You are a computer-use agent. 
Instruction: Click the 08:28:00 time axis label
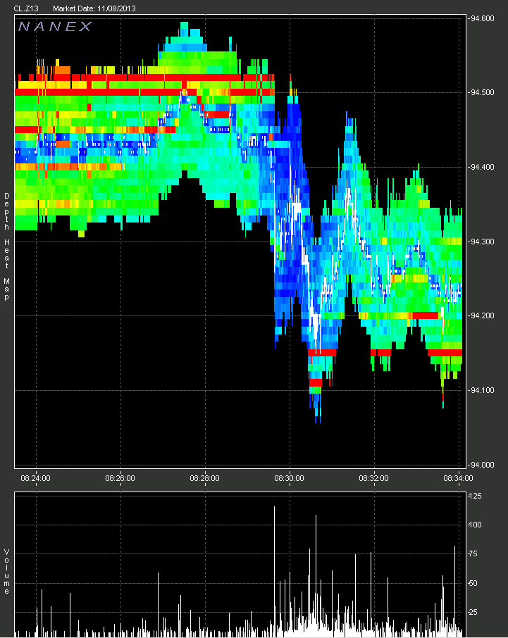204,478
